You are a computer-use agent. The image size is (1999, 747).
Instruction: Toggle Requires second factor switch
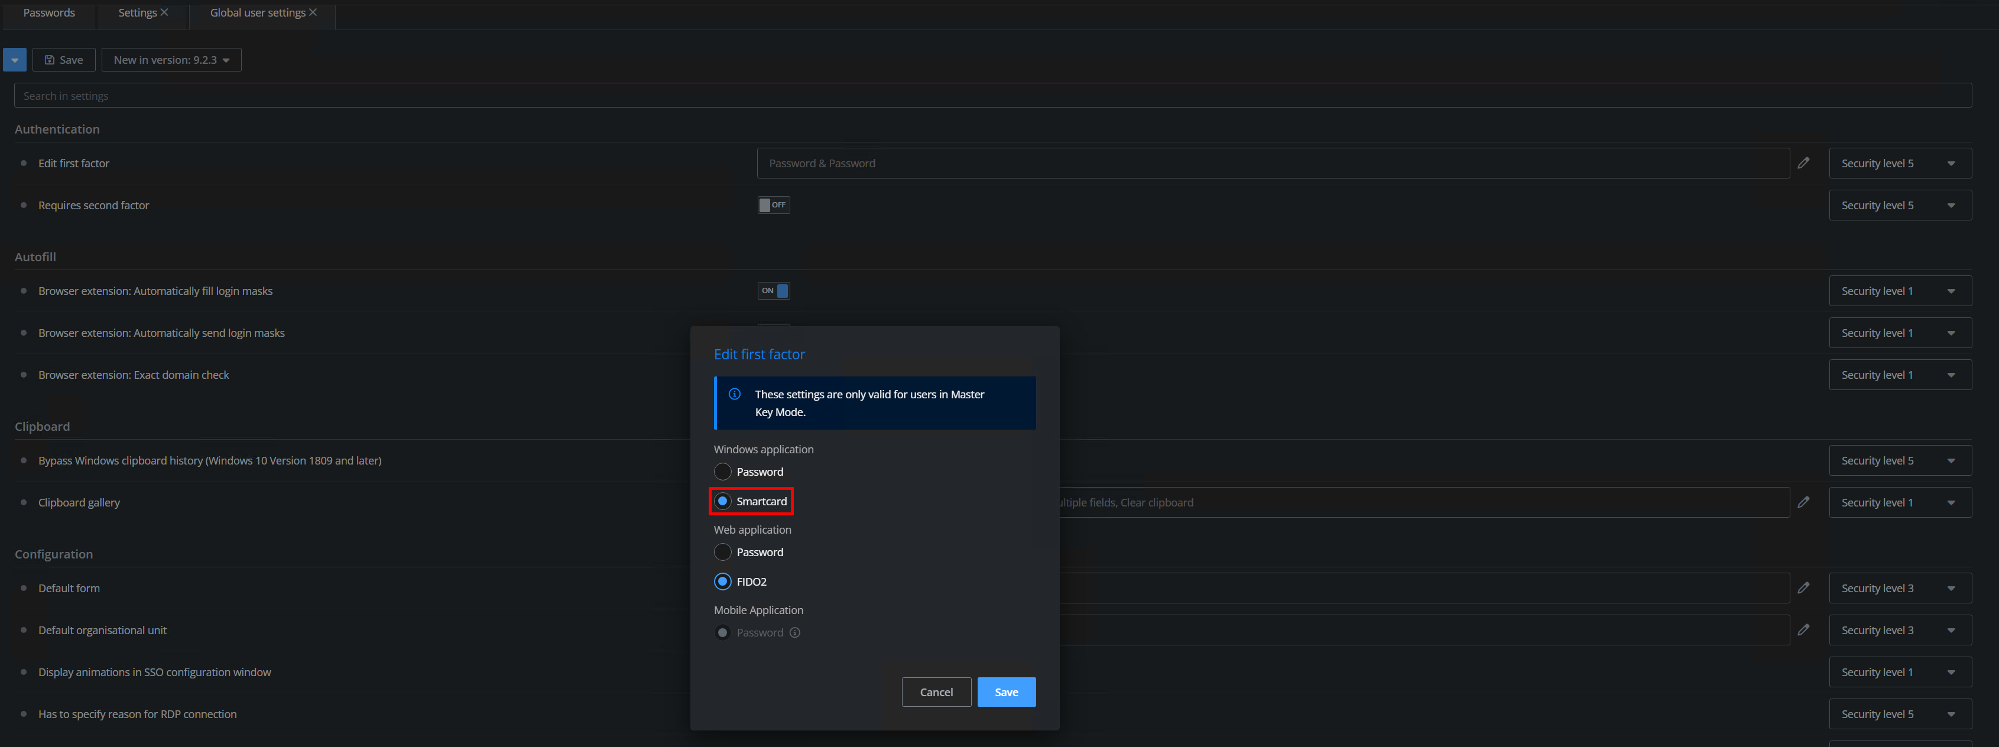tap(773, 205)
